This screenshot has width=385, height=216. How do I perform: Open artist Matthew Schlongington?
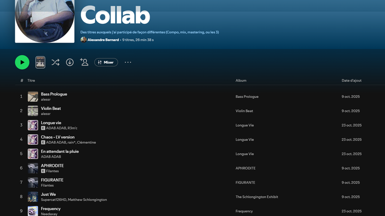coord(87,200)
